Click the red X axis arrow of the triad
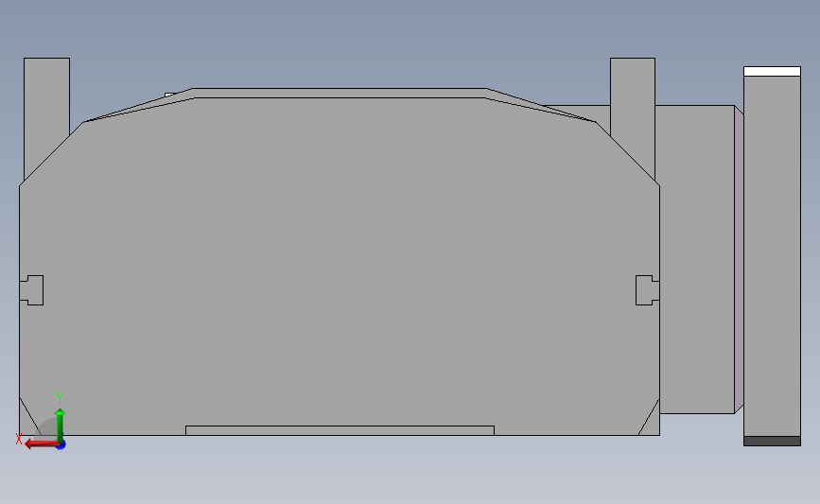This screenshot has height=504, width=820. 41,443
